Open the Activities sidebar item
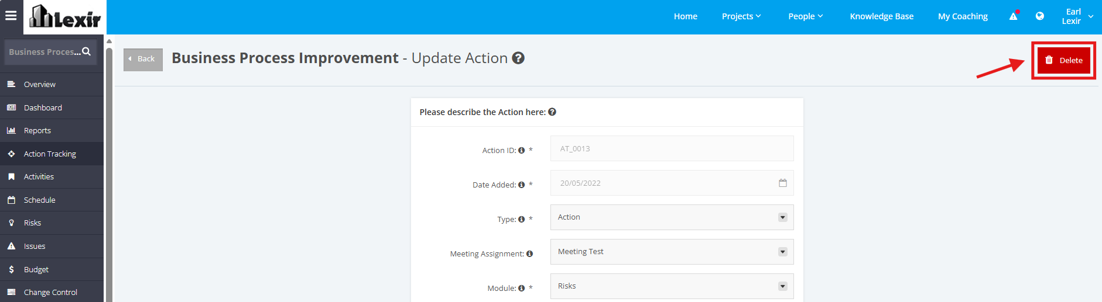This screenshot has height=302, width=1102. point(52,176)
